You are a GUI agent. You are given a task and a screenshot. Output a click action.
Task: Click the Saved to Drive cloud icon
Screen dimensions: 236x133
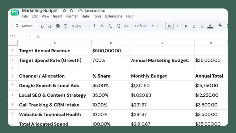point(80,11)
